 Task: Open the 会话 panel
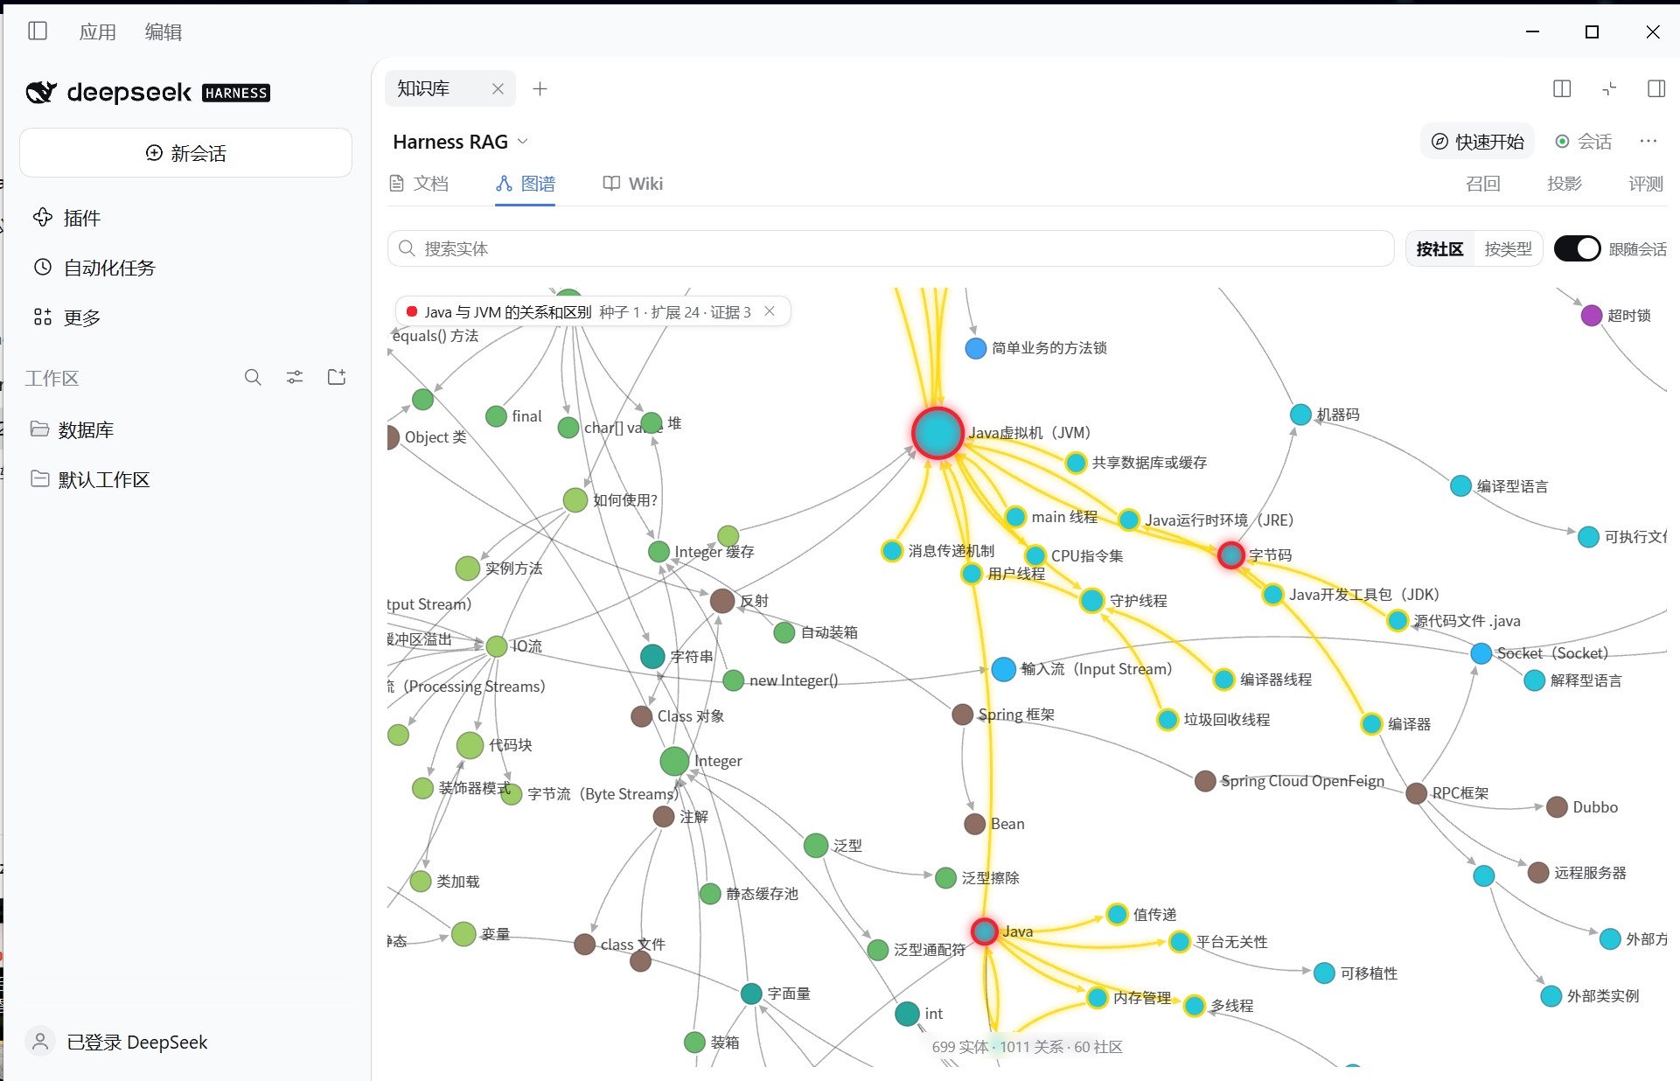click(1584, 142)
